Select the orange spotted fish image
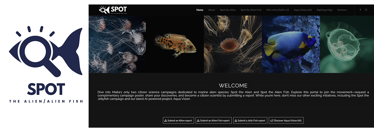Viewport: 374px width, 133px height. pyautogui.click(x=175, y=44)
